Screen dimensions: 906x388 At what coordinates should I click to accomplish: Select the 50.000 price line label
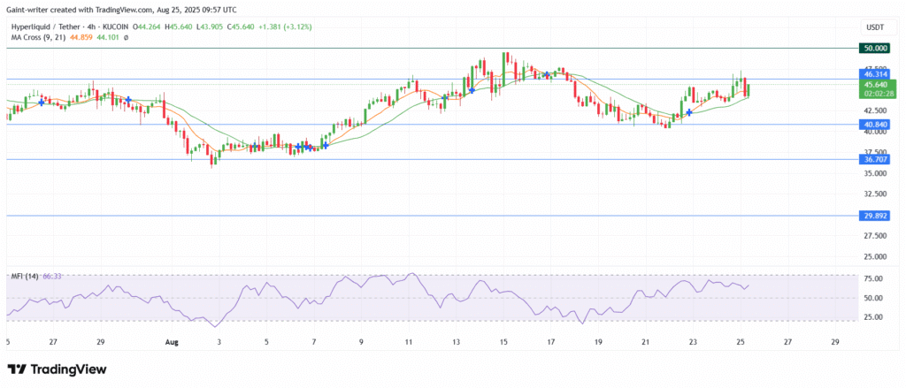point(876,50)
